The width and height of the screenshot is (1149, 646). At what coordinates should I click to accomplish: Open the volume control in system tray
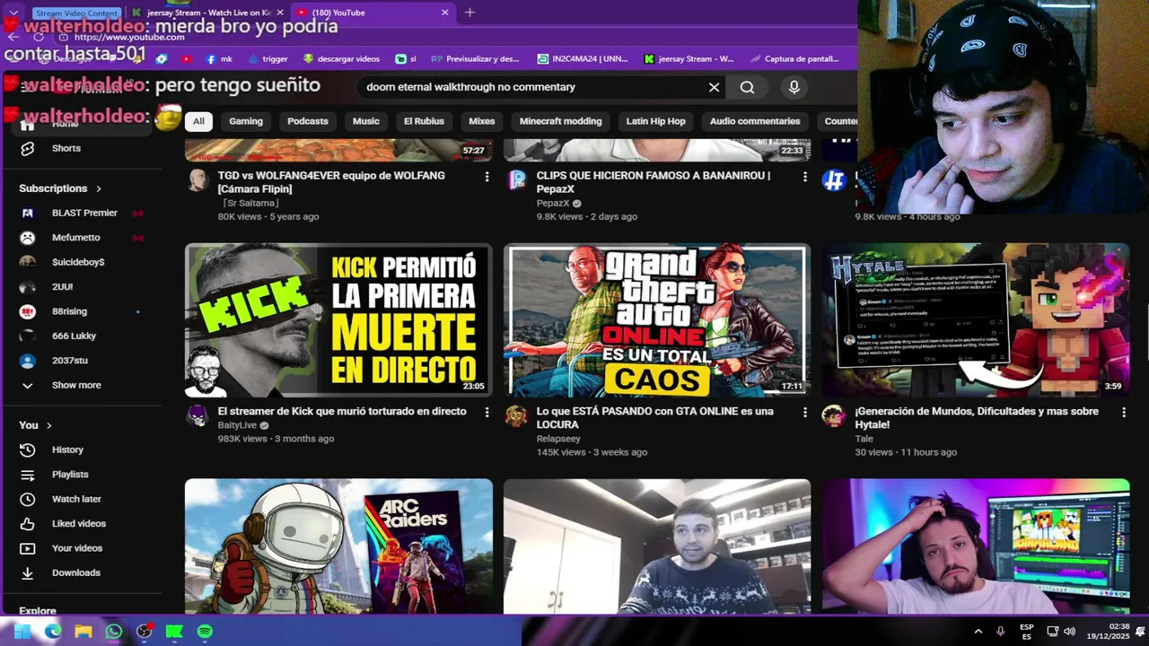tap(1069, 632)
